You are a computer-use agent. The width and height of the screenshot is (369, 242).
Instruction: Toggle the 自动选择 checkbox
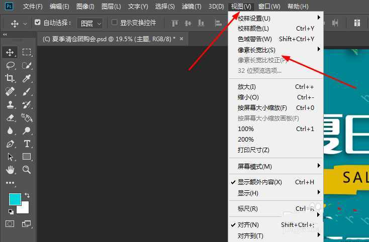tap(38, 23)
